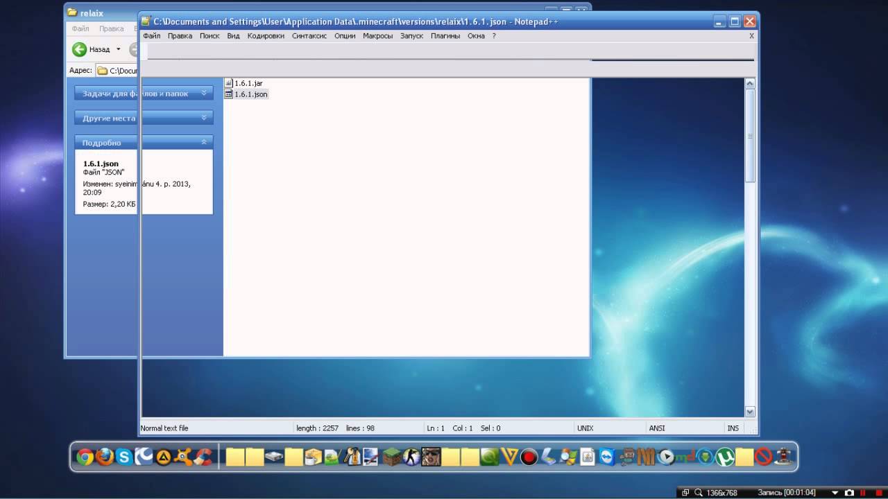Open the red record button dock icon
The height and width of the screenshot is (499, 888).
click(x=529, y=457)
